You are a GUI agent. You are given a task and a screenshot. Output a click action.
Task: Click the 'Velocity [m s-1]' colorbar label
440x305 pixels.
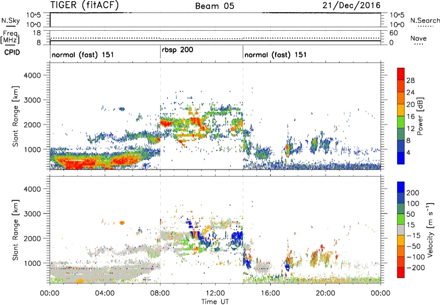click(430, 230)
